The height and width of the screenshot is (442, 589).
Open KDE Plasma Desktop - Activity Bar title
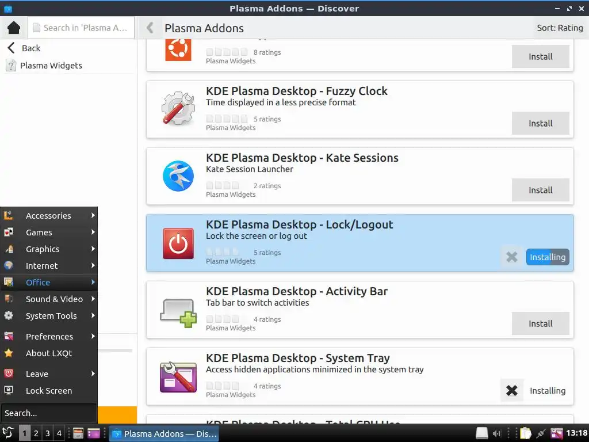click(296, 291)
